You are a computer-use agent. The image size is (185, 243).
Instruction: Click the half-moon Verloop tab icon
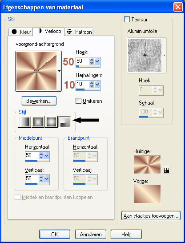point(40,31)
